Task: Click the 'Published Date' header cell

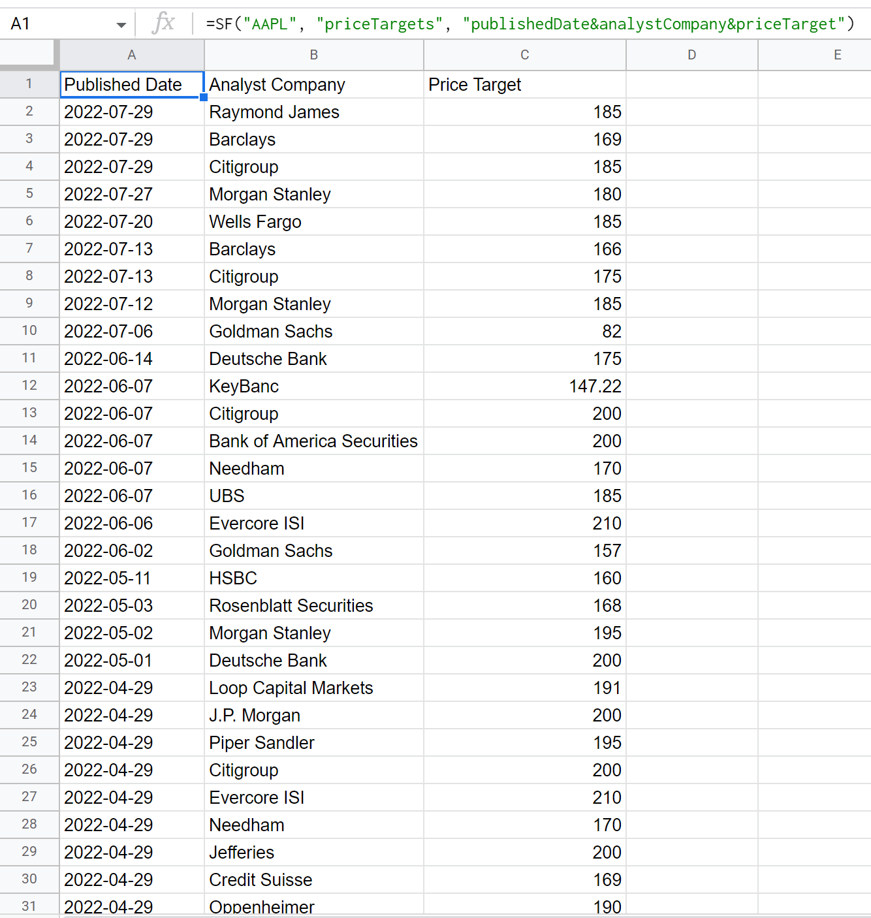Action: click(132, 84)
